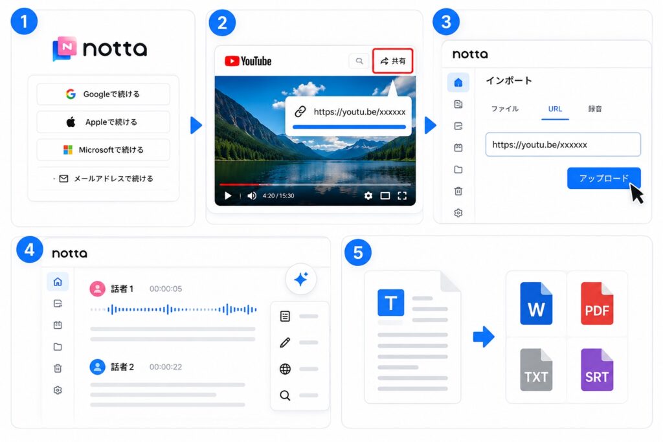The image size is (663, 442).
Task: Open calendar icon in import panel sidebar
Action: [458, 148]
